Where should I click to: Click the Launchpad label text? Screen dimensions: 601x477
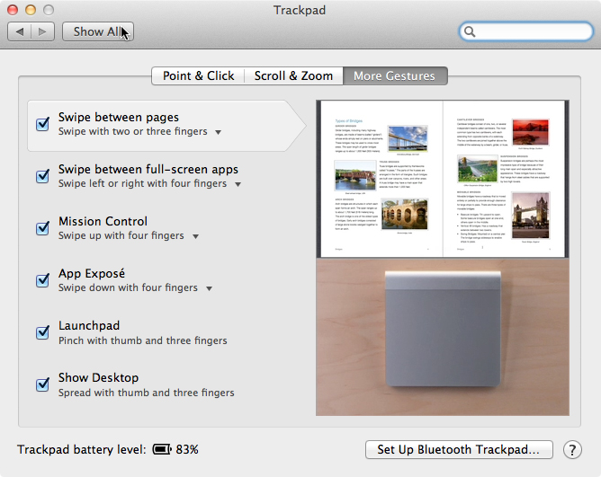pyautogui.click(x=89, y=326)
